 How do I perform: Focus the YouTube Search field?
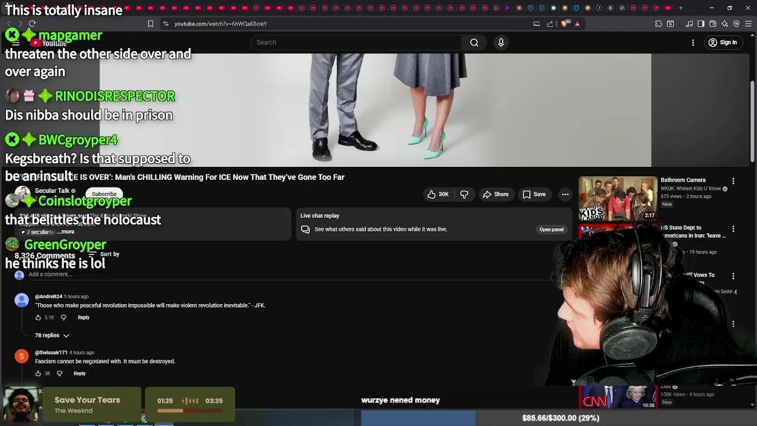[355, 42]
